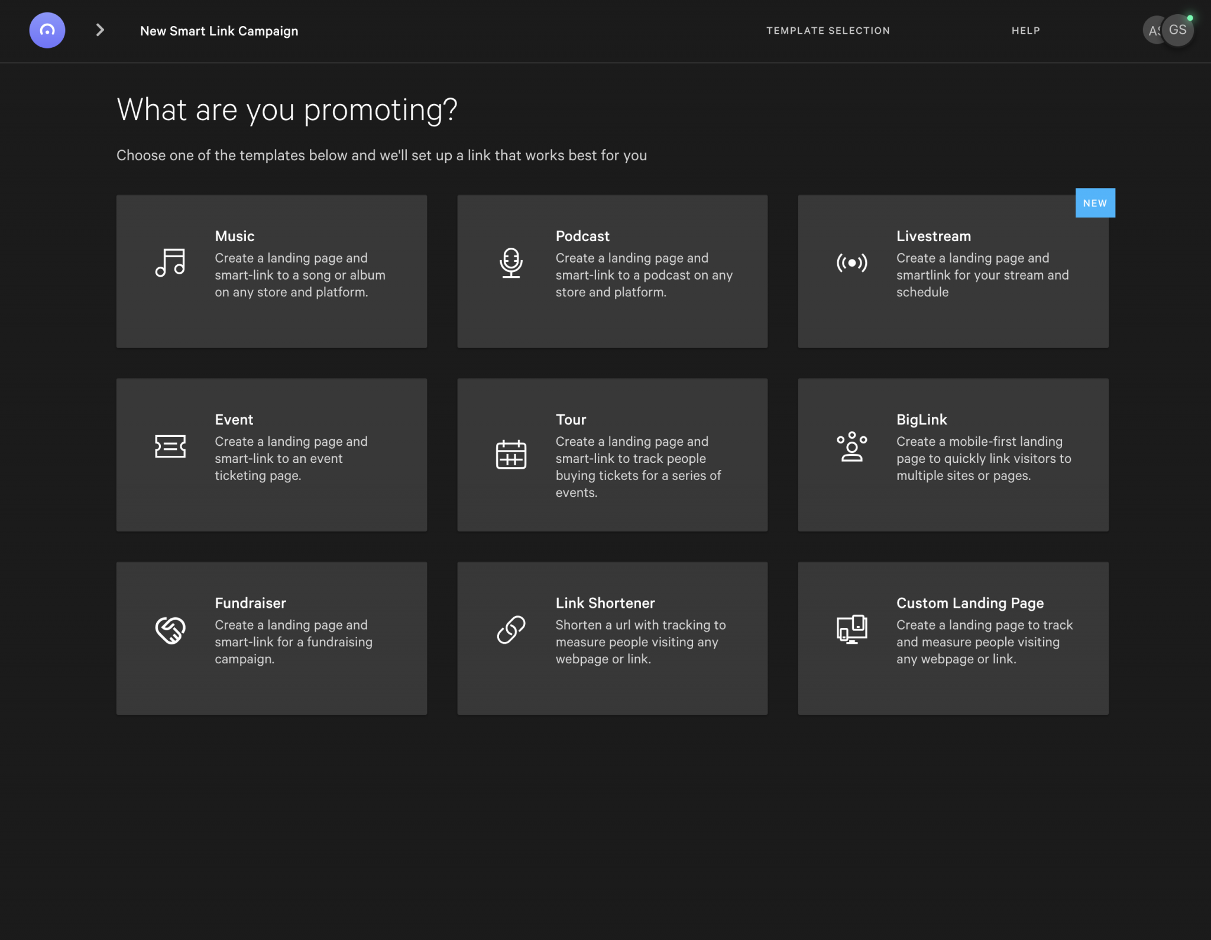Viewport: 1211px width, 940px height.
Task: Pick the BigLink template title
Action: click(921, 419)
